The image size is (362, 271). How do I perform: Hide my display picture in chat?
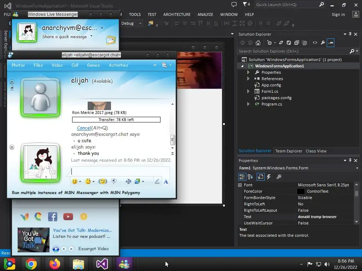click(12, 147)
